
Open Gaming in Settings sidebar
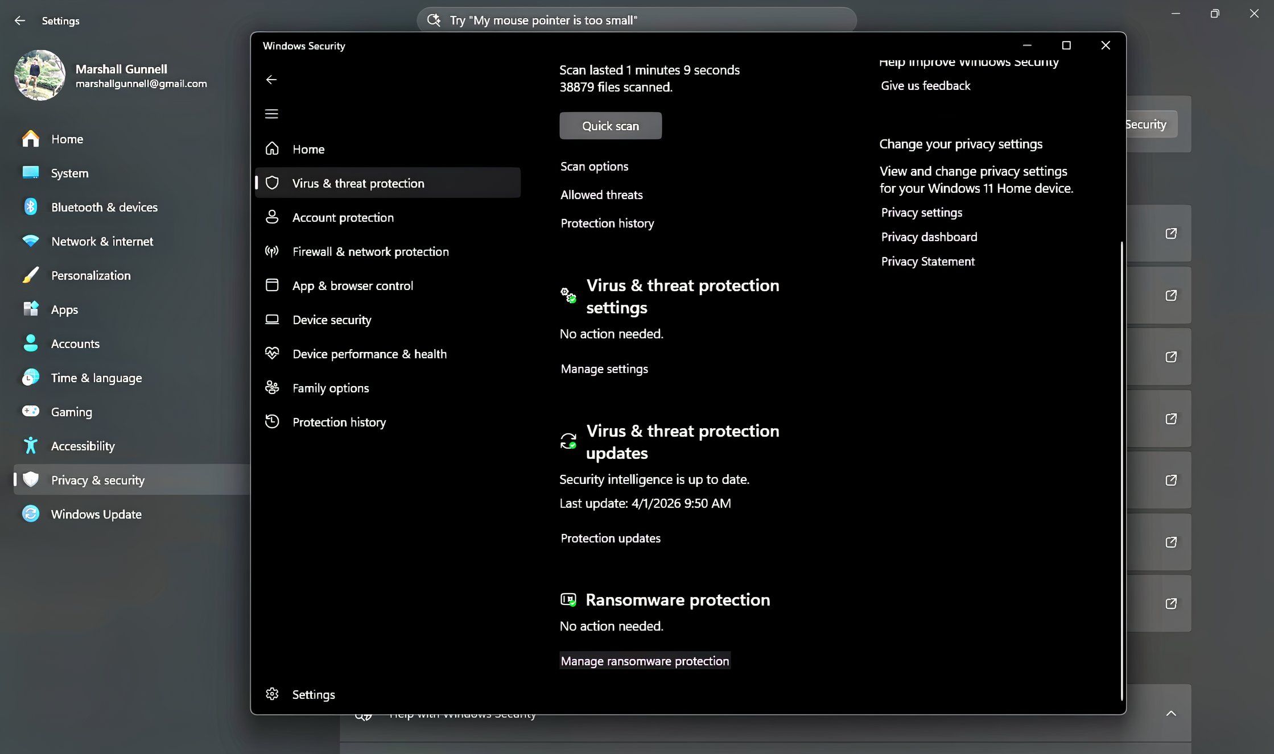(x=71, y=412)
